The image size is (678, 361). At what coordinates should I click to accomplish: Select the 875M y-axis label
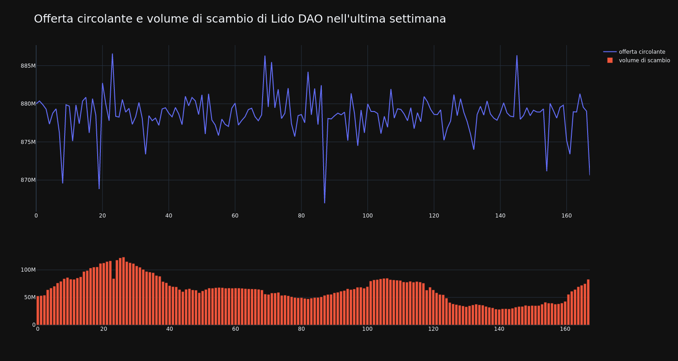point(28,142)
